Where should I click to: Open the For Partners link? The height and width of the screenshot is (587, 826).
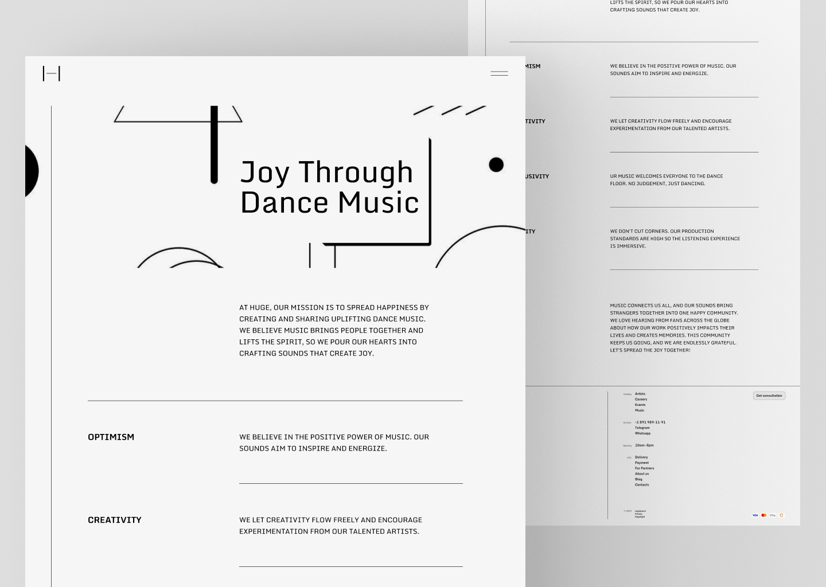pos(645,468)
